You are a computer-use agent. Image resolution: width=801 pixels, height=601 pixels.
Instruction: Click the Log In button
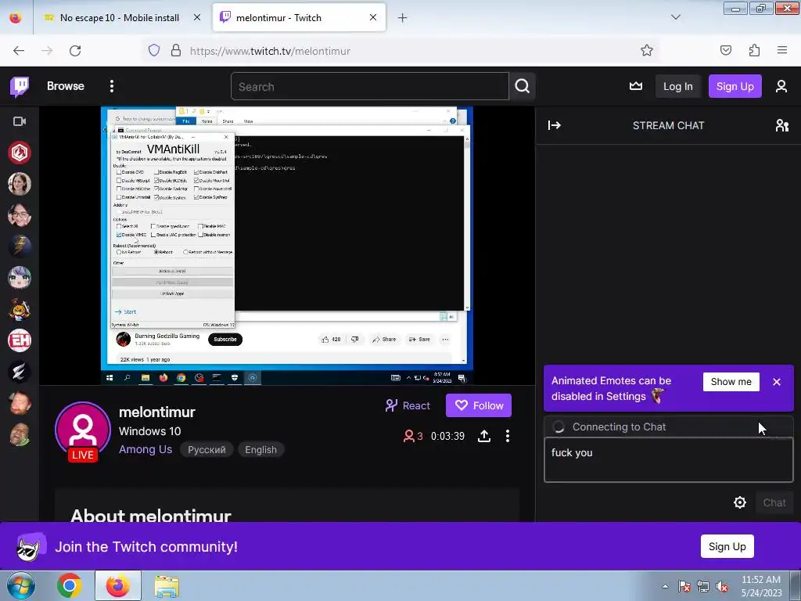pos(678,86)
